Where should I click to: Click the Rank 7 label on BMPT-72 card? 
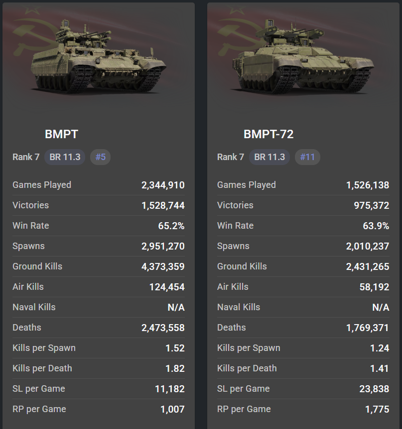point(231,157)
